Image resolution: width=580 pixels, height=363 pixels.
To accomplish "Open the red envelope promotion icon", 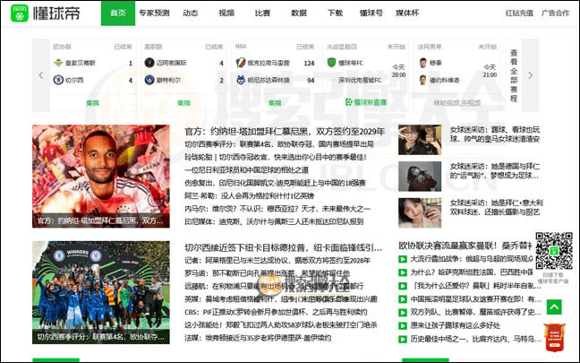I will pyautogui.click(x=554, y=337).
